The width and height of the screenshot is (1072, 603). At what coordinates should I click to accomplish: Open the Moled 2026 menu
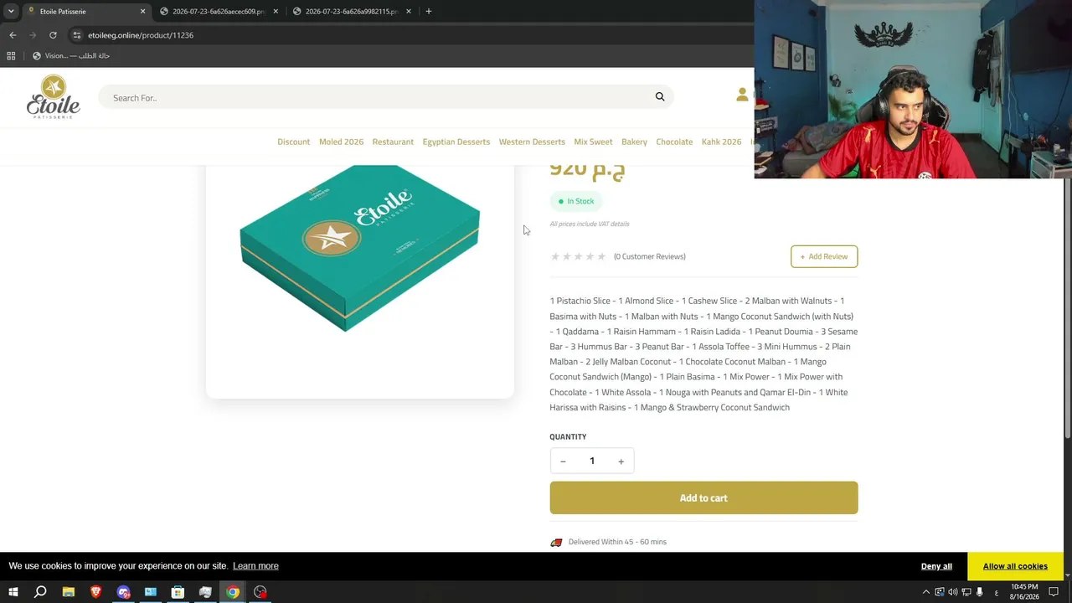(342, 142)
